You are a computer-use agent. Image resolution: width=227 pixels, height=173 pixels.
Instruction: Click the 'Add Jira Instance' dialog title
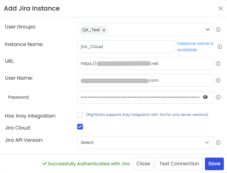click(32, 8)
